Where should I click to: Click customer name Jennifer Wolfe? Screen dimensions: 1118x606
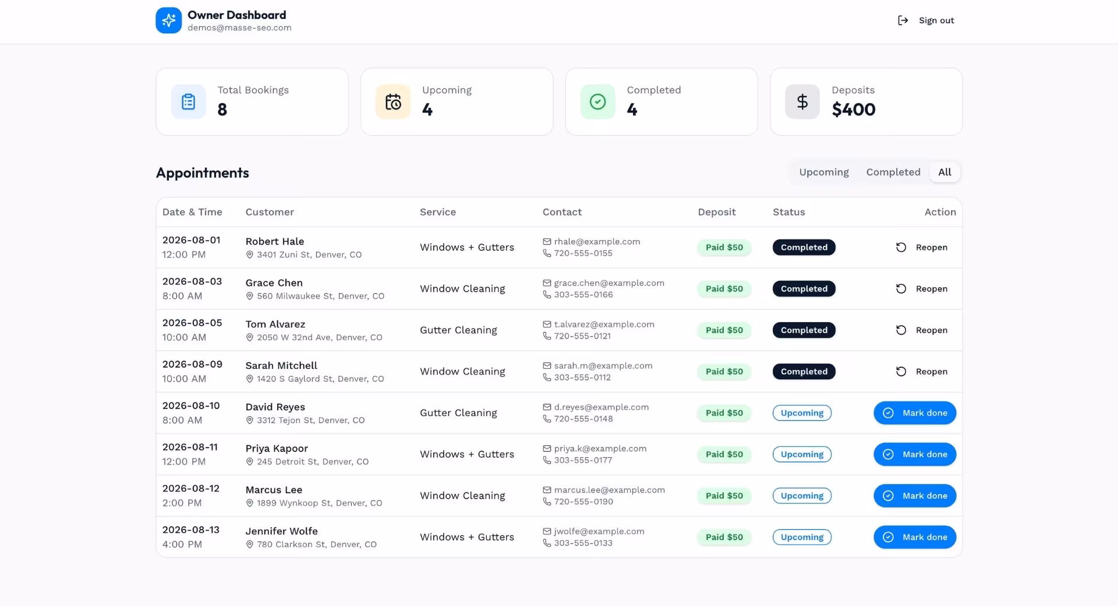pos(281,531)
